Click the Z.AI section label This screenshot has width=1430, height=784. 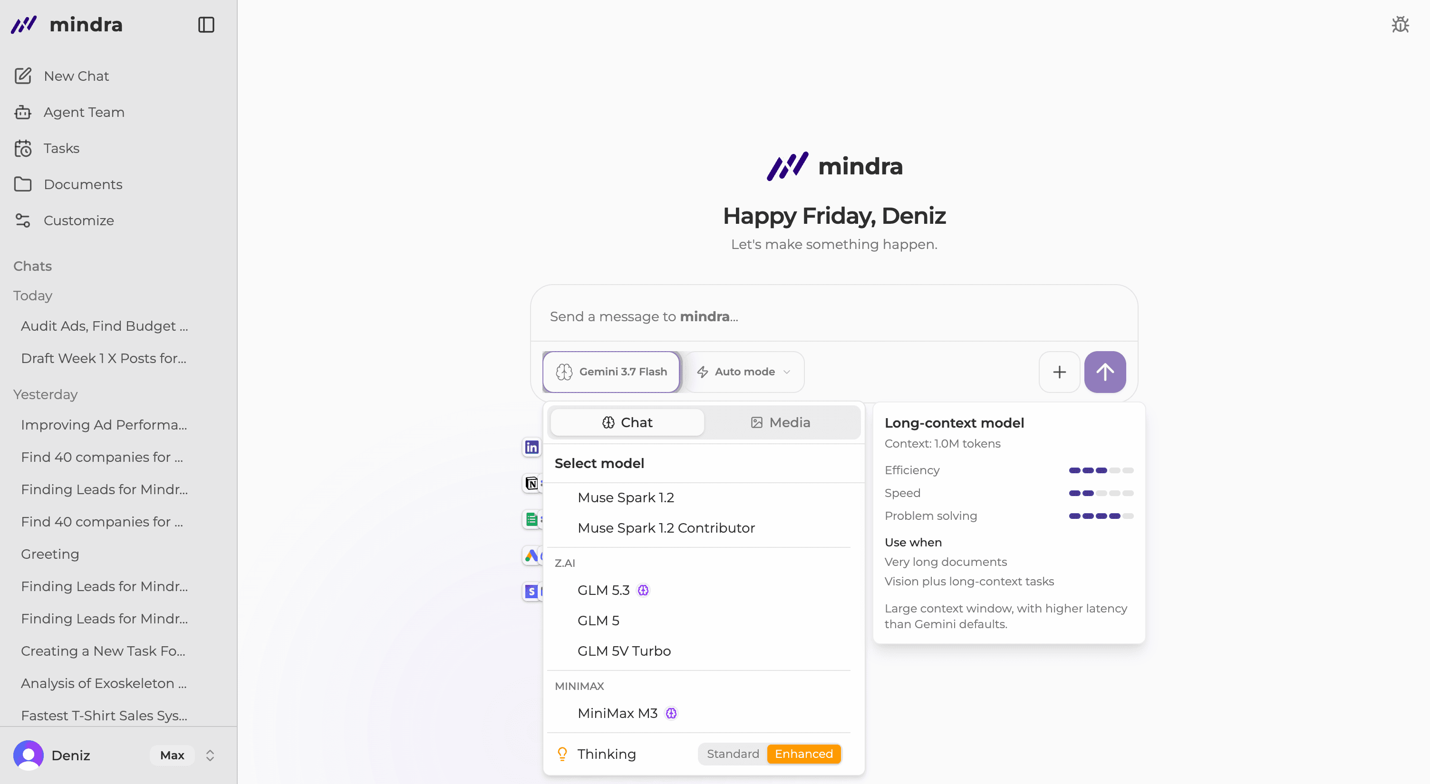click(565, 563)
